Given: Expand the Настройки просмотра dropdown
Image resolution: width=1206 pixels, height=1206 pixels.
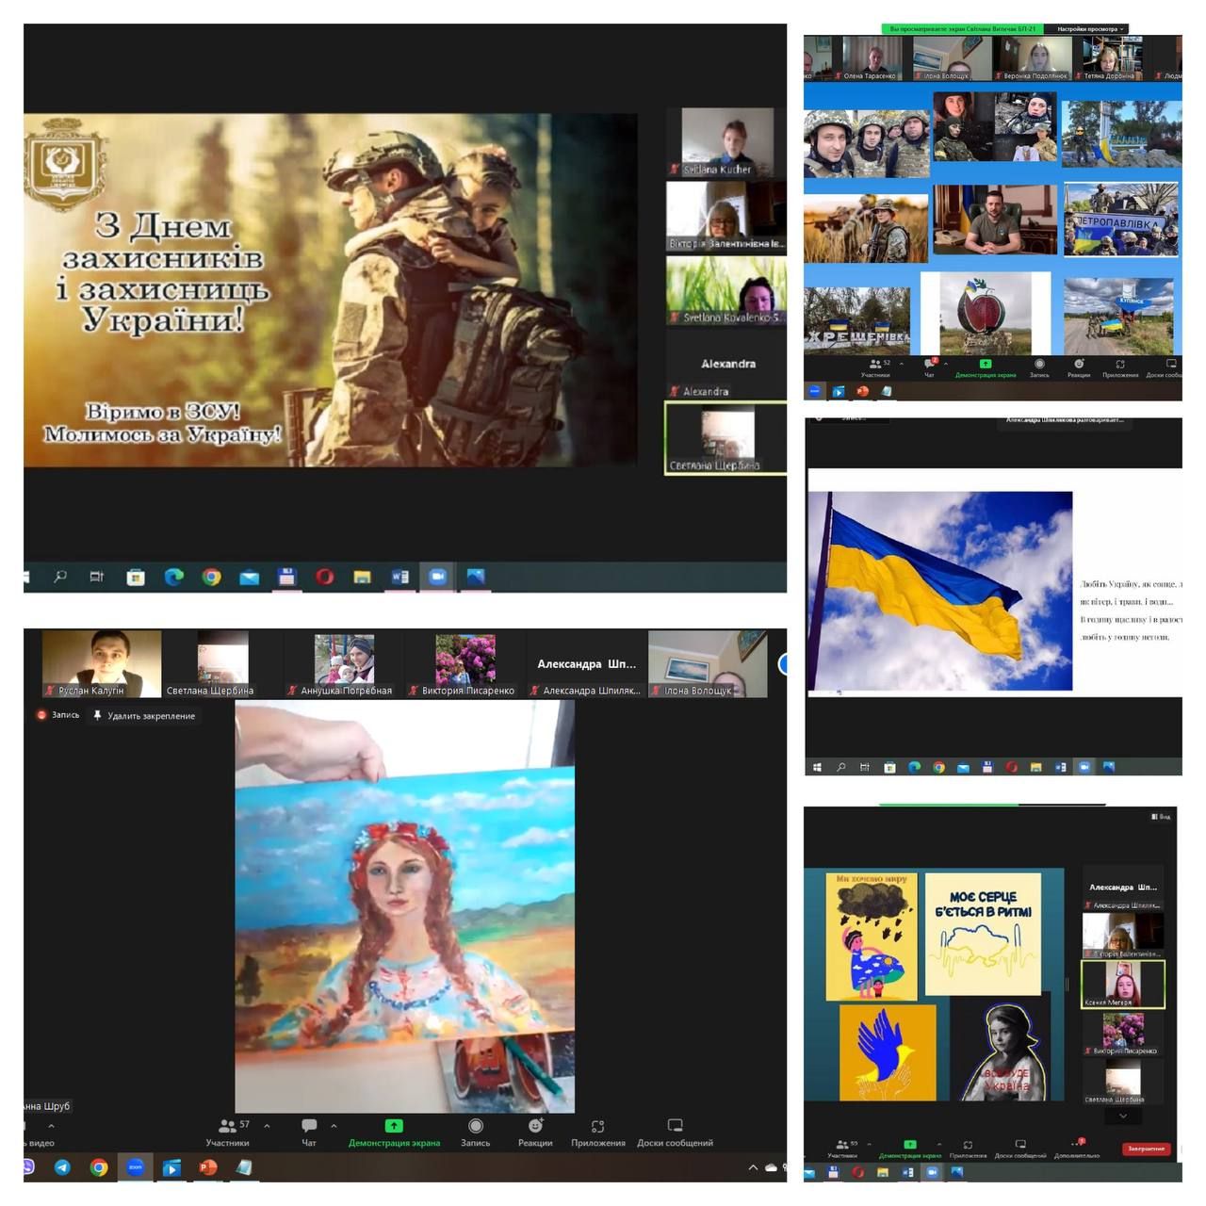Looking at the screenshot, I should point(1090,29).
